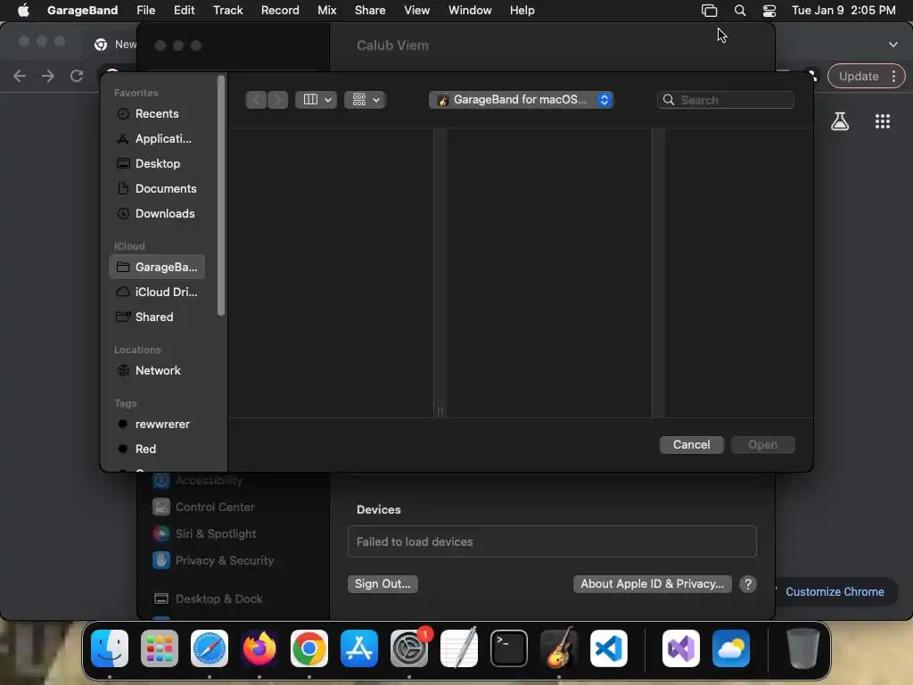
Task: Click Customize Chrome button
Action: click(x=835, y=592)
